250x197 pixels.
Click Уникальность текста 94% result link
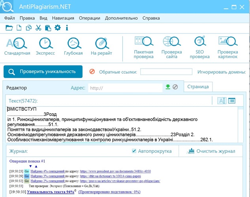pos(51,192)
